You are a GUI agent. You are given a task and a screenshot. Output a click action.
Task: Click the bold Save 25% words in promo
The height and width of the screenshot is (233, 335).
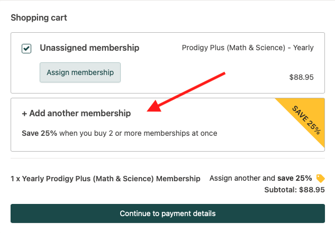click(x=39, y=133)
